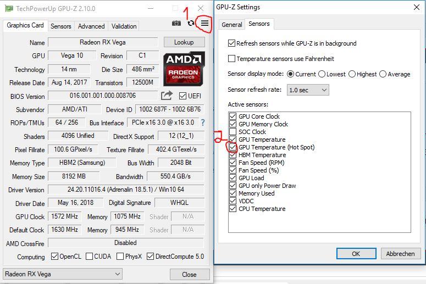Open the Radeon RX Vega GPU selector dropdown
Image resolution: width=426 pixels, height=284 pixels.
click(x=63, y=274)
